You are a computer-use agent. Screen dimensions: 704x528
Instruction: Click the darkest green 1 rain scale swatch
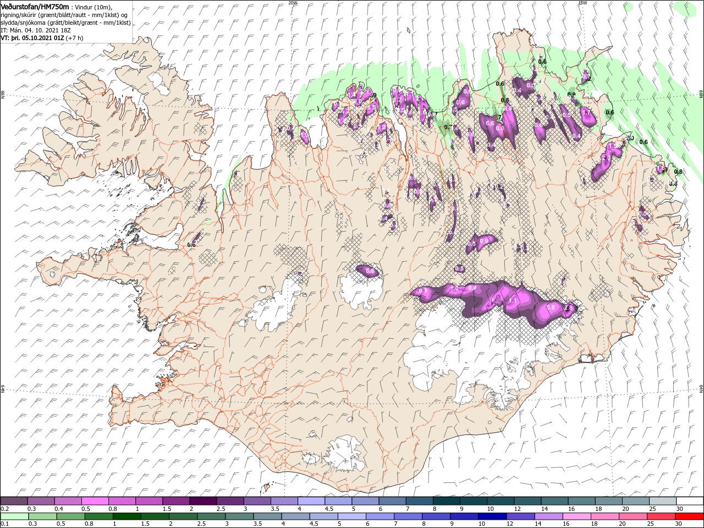click(x=127, y=516)
